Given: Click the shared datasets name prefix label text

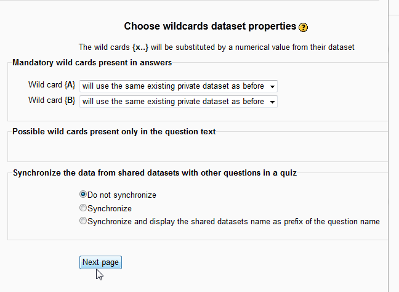Looking at the screenshot, I should pyautogui.click(x=234, y=222).
